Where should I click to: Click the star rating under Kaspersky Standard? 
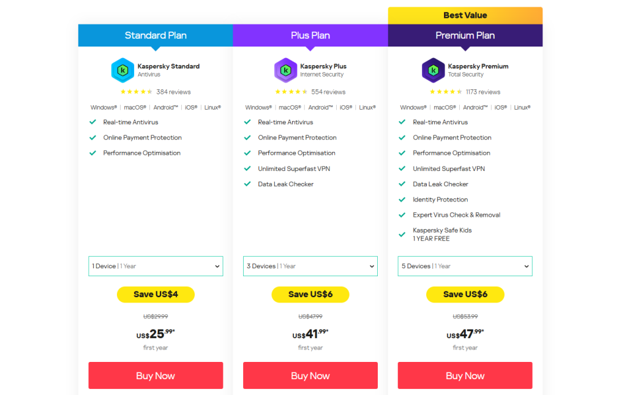136,91
